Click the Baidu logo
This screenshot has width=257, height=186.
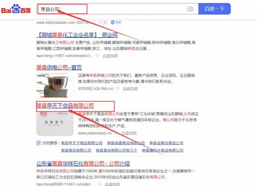coord(16,9)
